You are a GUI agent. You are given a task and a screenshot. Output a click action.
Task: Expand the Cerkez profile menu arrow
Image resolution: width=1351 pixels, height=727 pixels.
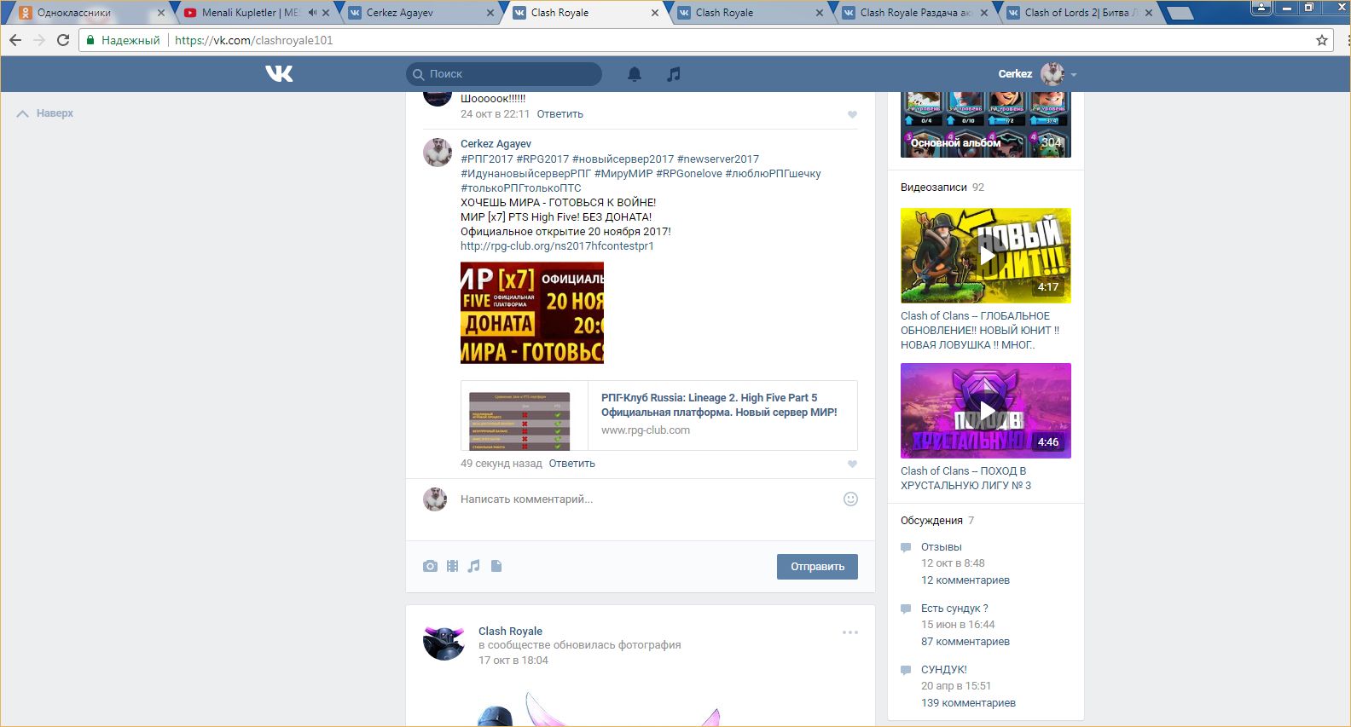[x=1074, y=75]
